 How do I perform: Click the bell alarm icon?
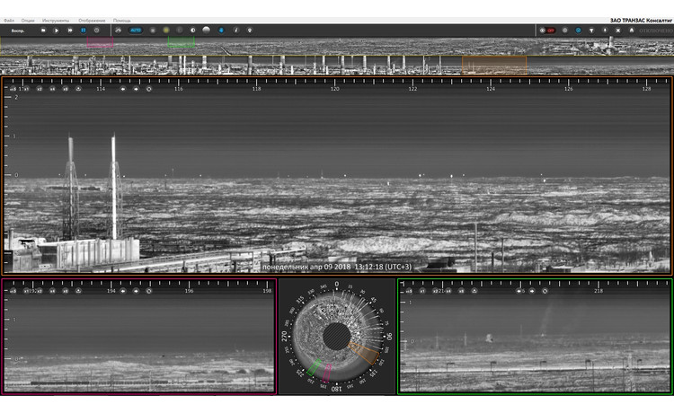(x=632, y=31)
